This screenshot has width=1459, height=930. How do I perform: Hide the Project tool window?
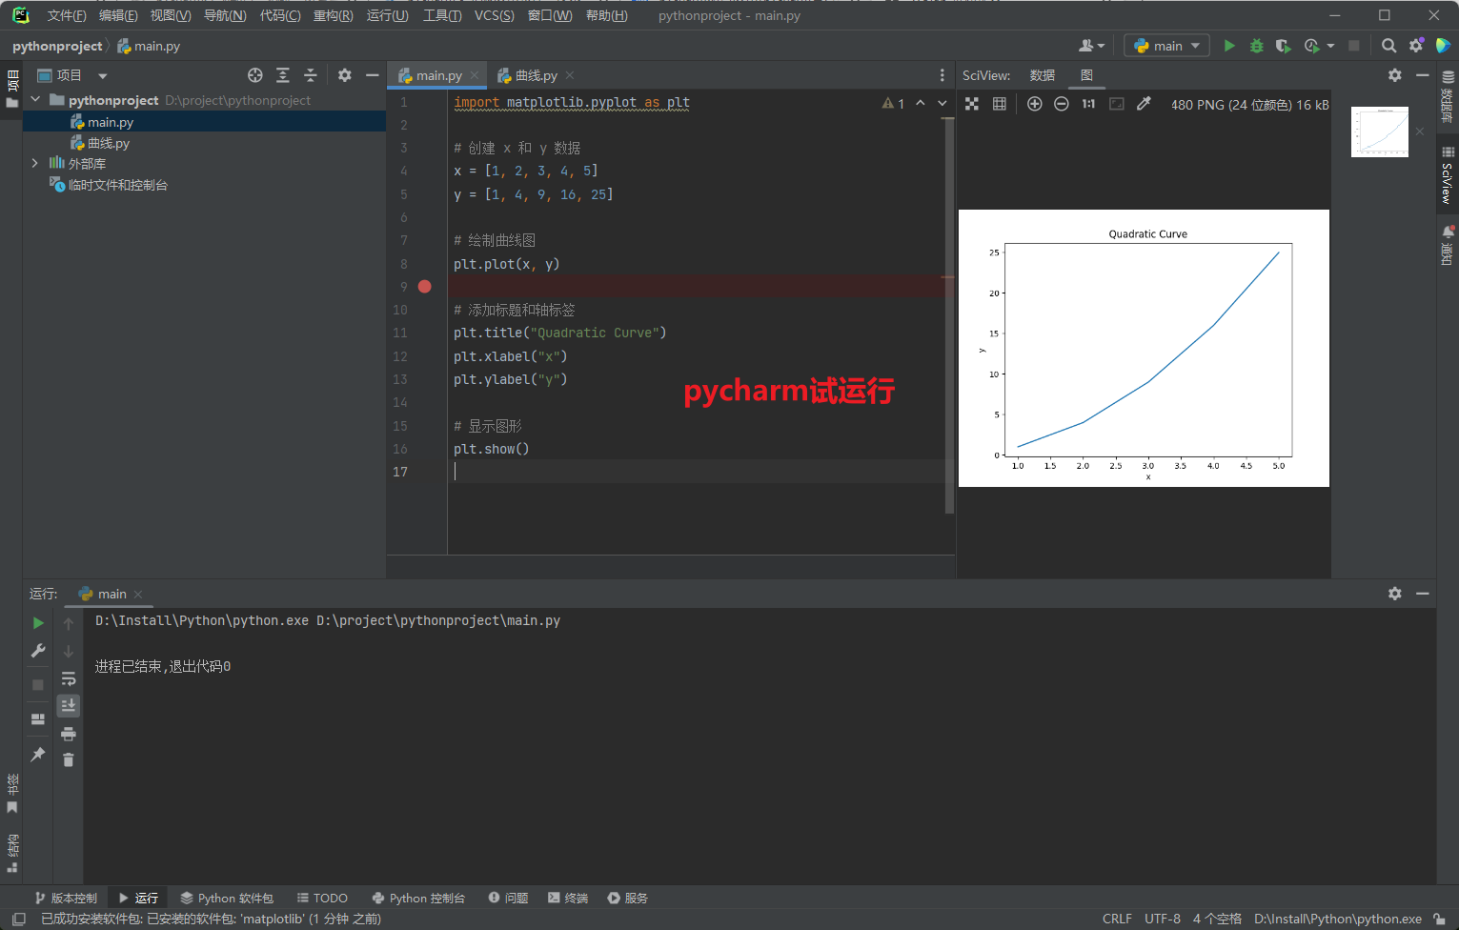coord(372,75)
